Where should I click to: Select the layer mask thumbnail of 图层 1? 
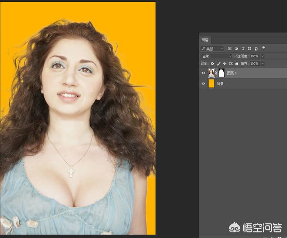pyautogui.click(x=221, y=73)
